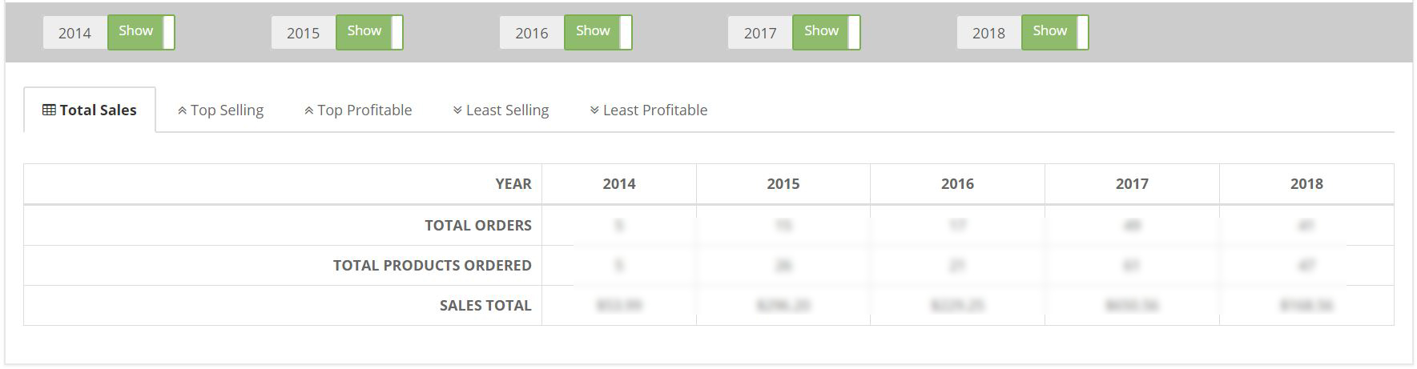1417x369 pixels.
Task: Select the 2017 column header in table
Action: (x=1132, y=184)
